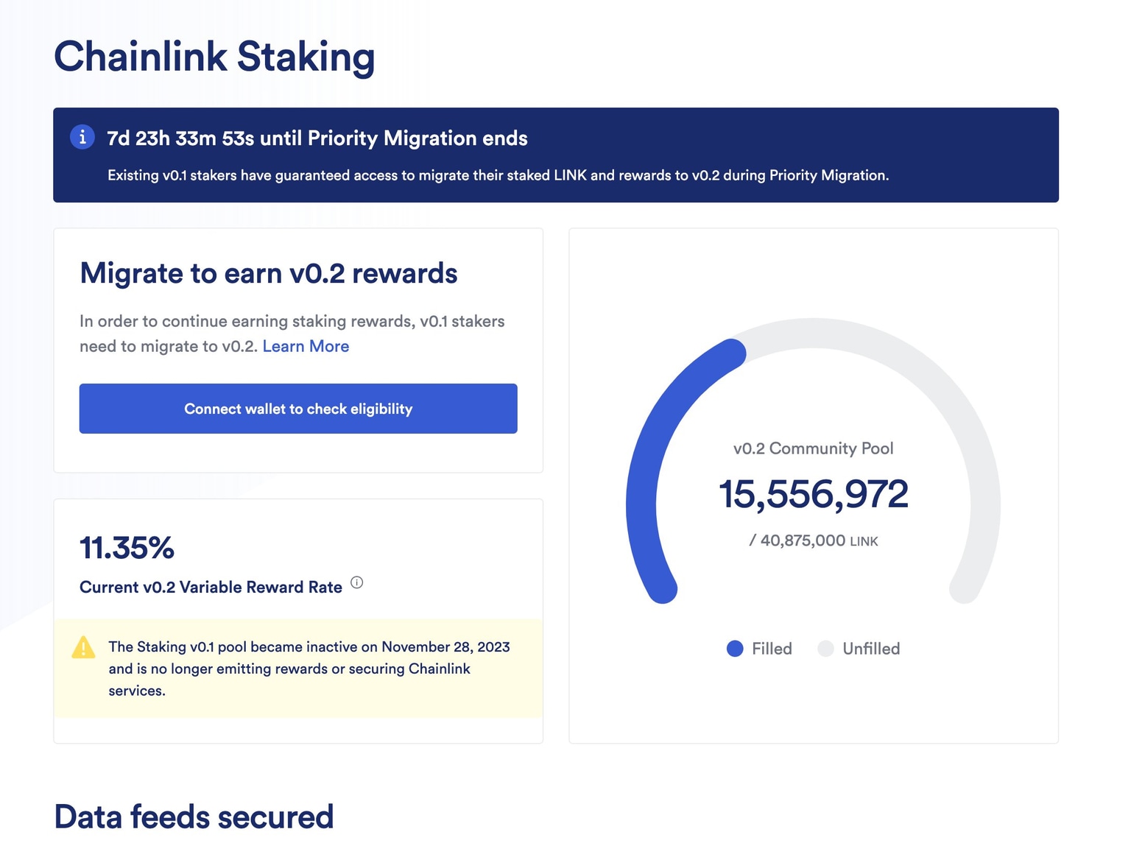The width and height of the screenshot is (1131, 860).
Task: Click the 11.35% reward rate value
Action: pos(127,548)
